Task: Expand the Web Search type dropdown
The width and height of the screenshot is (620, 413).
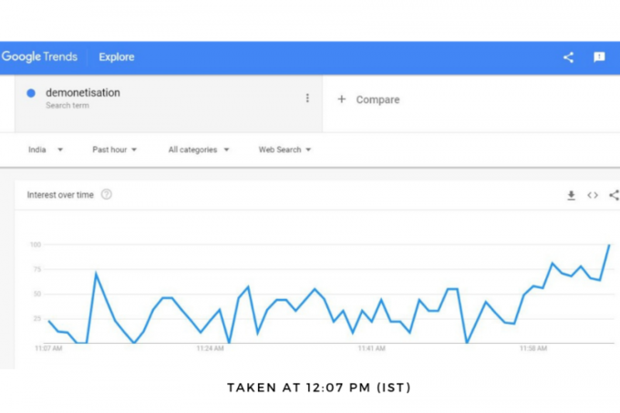Action: point(284,150)
